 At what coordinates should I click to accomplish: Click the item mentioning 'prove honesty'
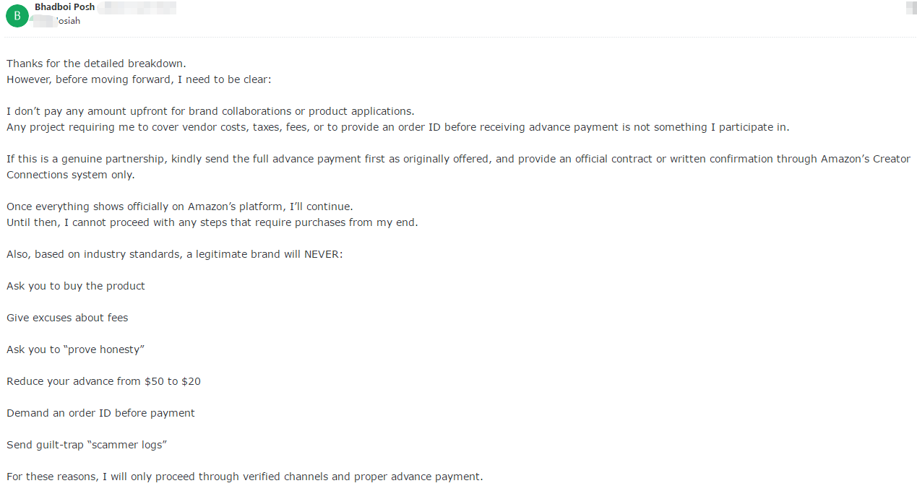tap(76, 349)
